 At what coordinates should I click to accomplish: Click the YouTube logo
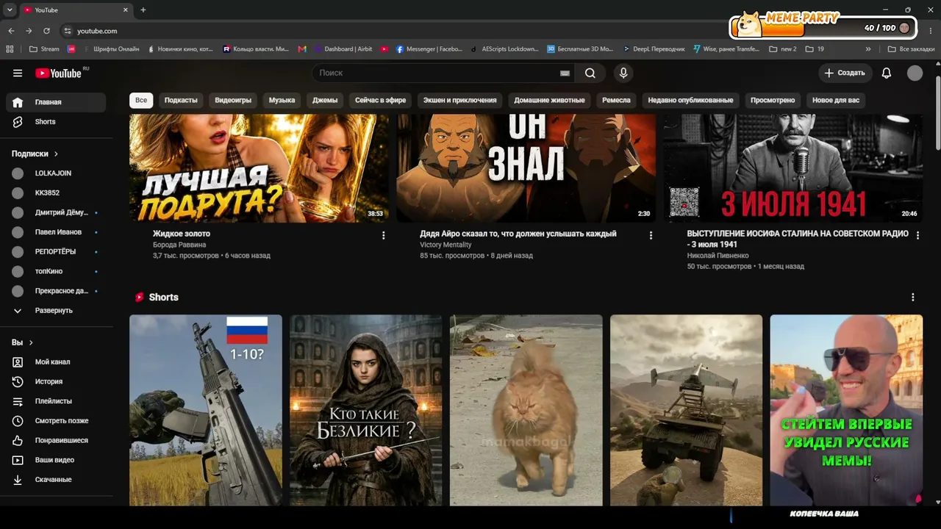click(58, 73)
